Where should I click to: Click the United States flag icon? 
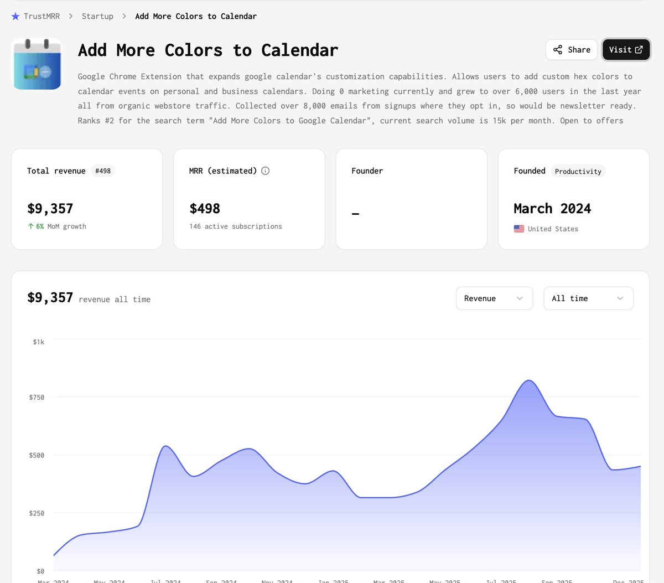(519, 229)
